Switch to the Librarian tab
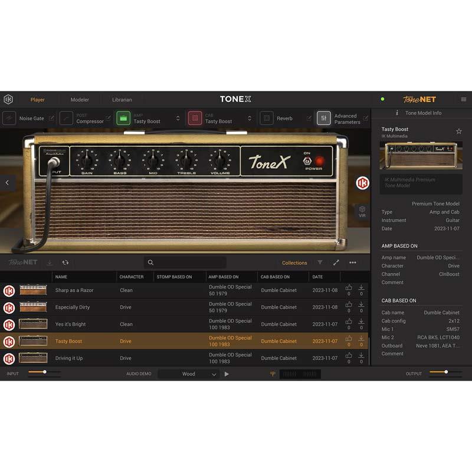This screenshot has height=472, width=472. click(x=122, y=100)
